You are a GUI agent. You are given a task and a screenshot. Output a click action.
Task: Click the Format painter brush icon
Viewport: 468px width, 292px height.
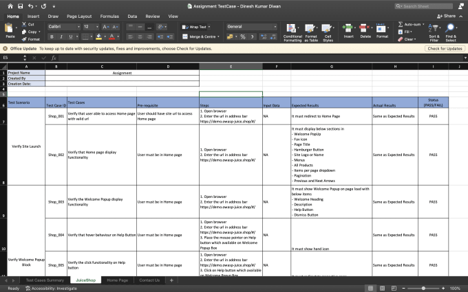coord(24,39)
